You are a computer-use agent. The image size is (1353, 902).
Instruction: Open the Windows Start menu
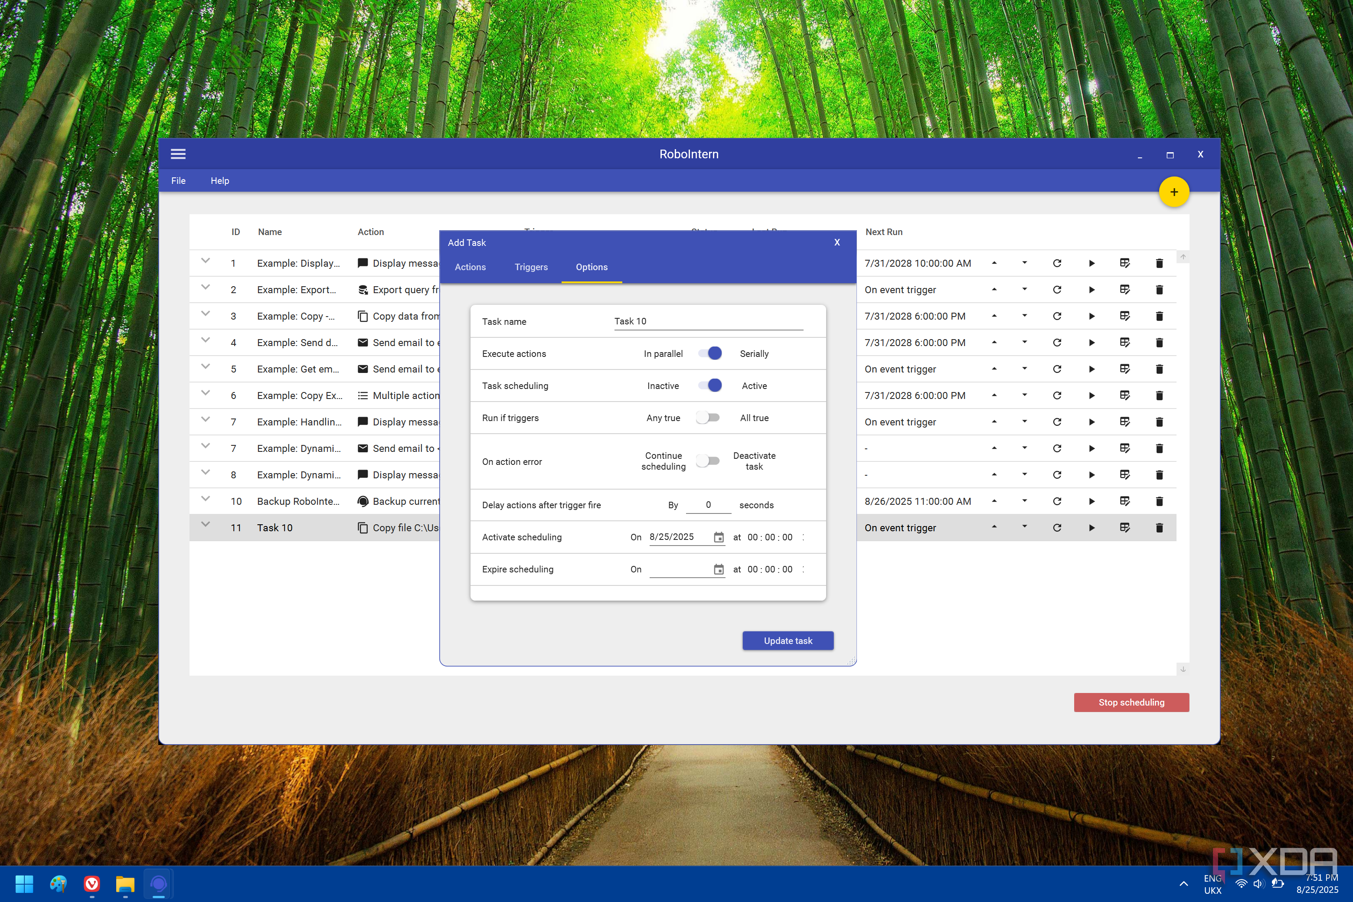tap(24, 884)
